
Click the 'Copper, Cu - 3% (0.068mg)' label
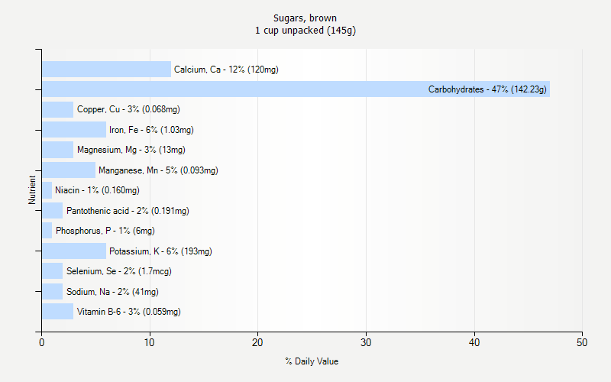(x=128, y=109)
